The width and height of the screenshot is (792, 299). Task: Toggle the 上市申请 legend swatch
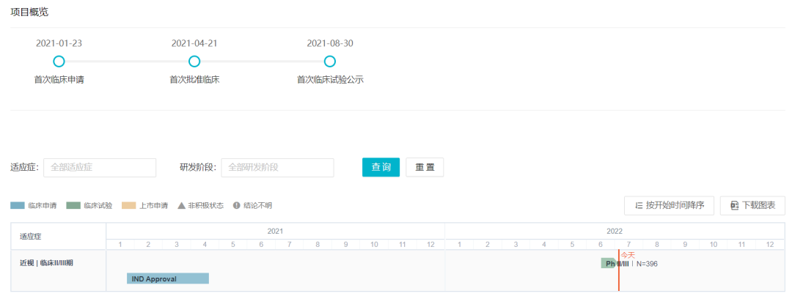pyautogui.click(x=129, y=206)
